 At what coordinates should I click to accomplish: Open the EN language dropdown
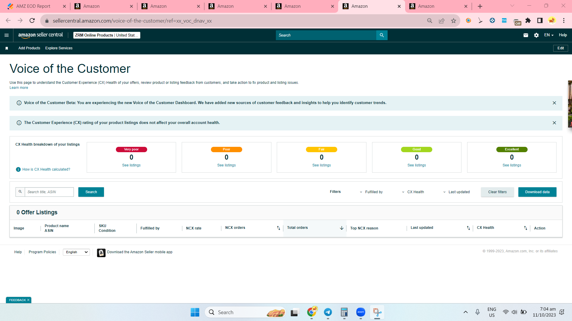point(549,35)
